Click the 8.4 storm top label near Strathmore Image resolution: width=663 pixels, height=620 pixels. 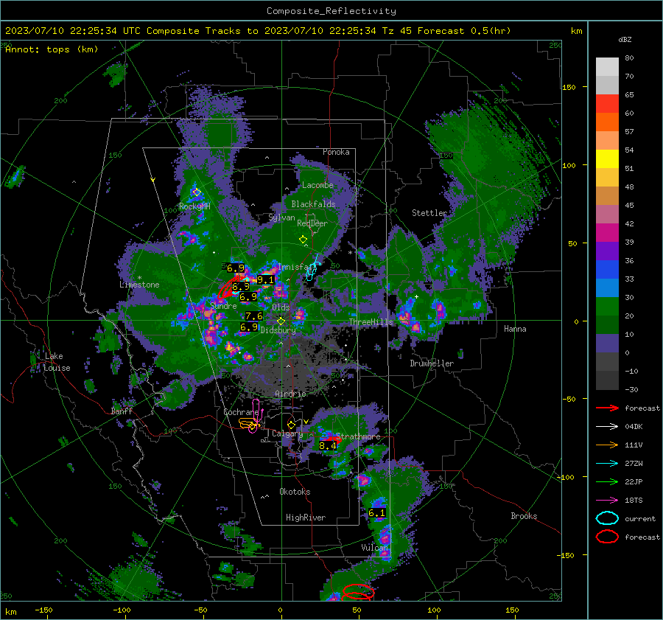(x=327, y=445)
